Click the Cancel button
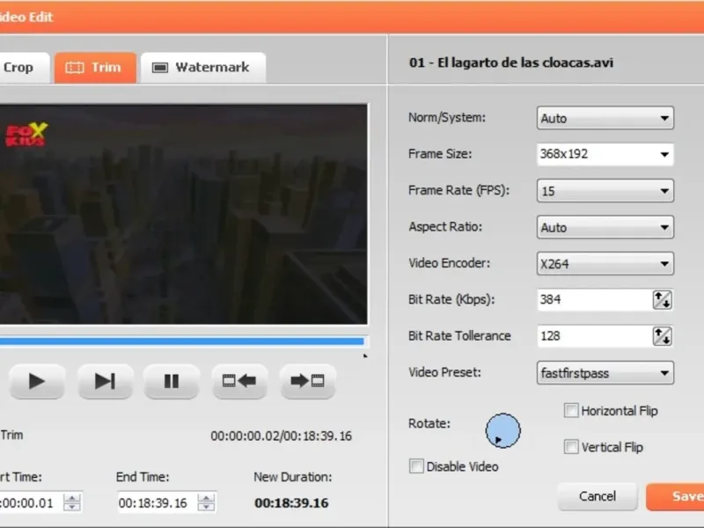Image resolution: width=704 pixels, height=528 pixels. tap(598, 496)
